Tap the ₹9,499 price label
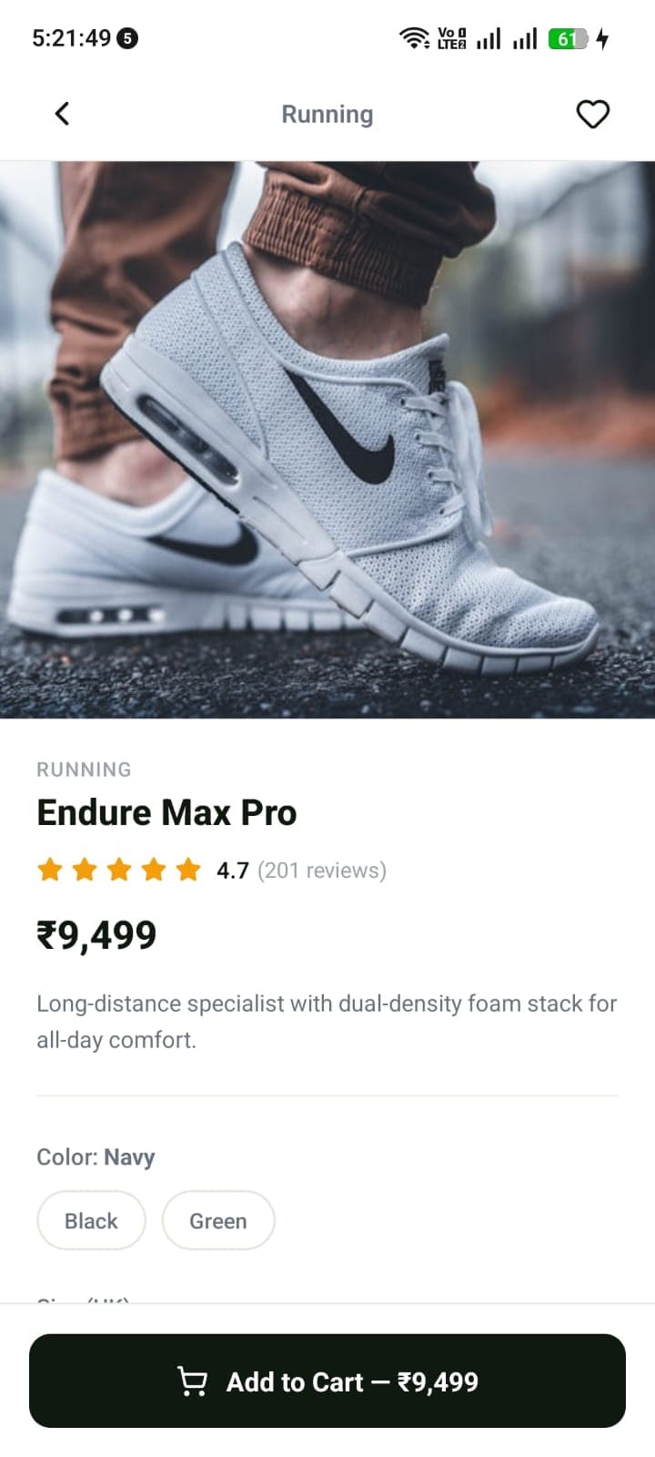 pos(96,935)
